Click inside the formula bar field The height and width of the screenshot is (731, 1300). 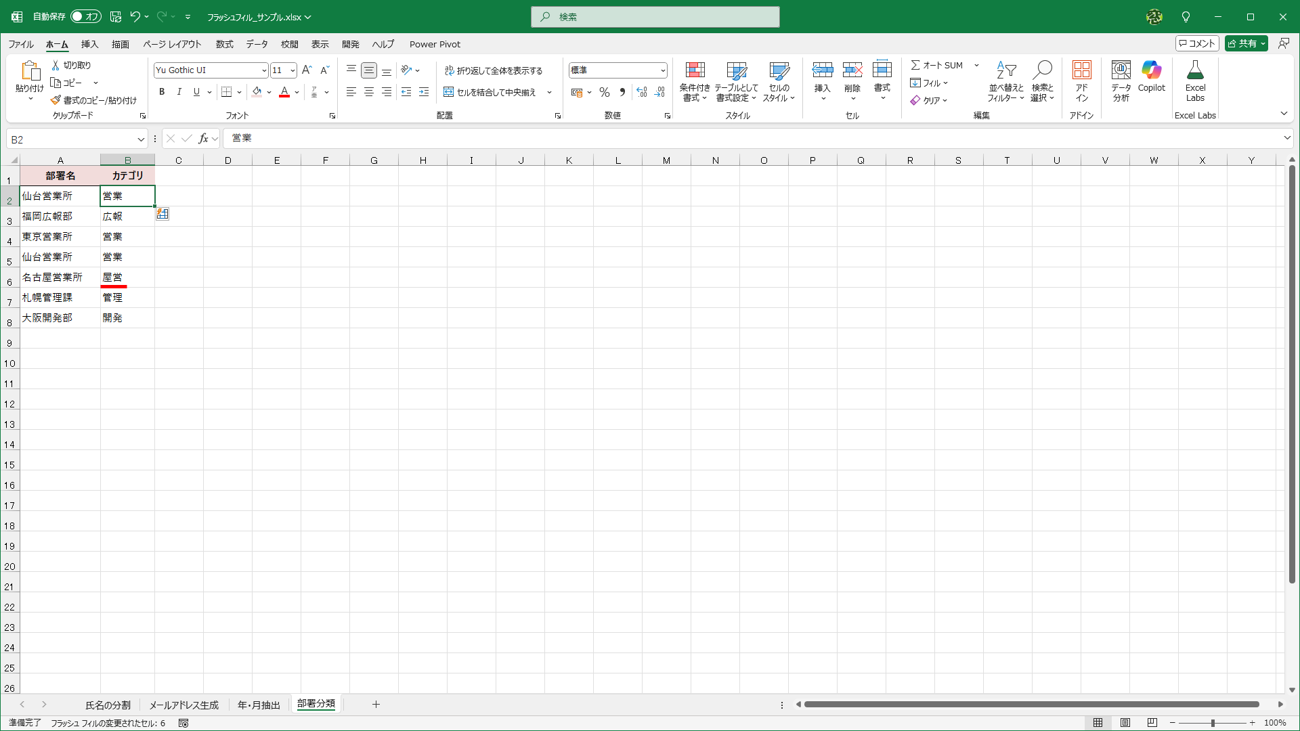(745, 138)
